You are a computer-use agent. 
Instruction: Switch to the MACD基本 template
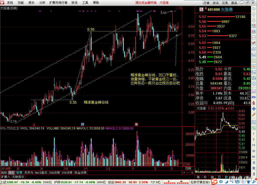click(41, 172)
